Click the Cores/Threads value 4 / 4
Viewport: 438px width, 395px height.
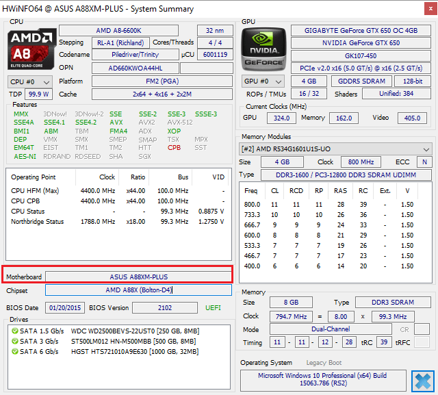point(215,42)
